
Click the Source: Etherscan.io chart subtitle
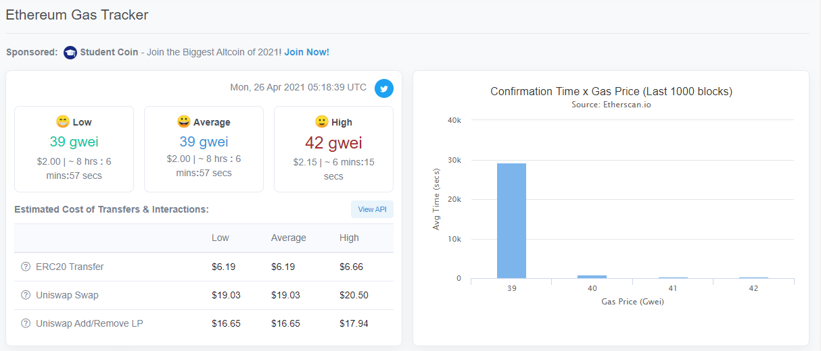click(611, 105)
